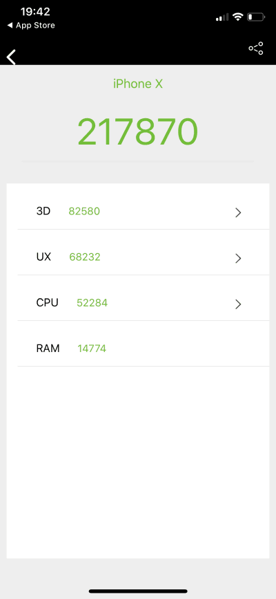The image size is (276, 599).
Task: Expand the CPU score details chevron
Action: click(238, 304)
